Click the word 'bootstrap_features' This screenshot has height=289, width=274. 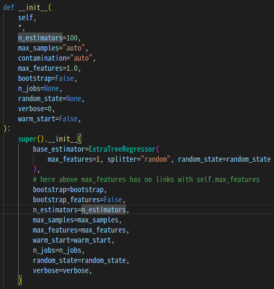66,200
